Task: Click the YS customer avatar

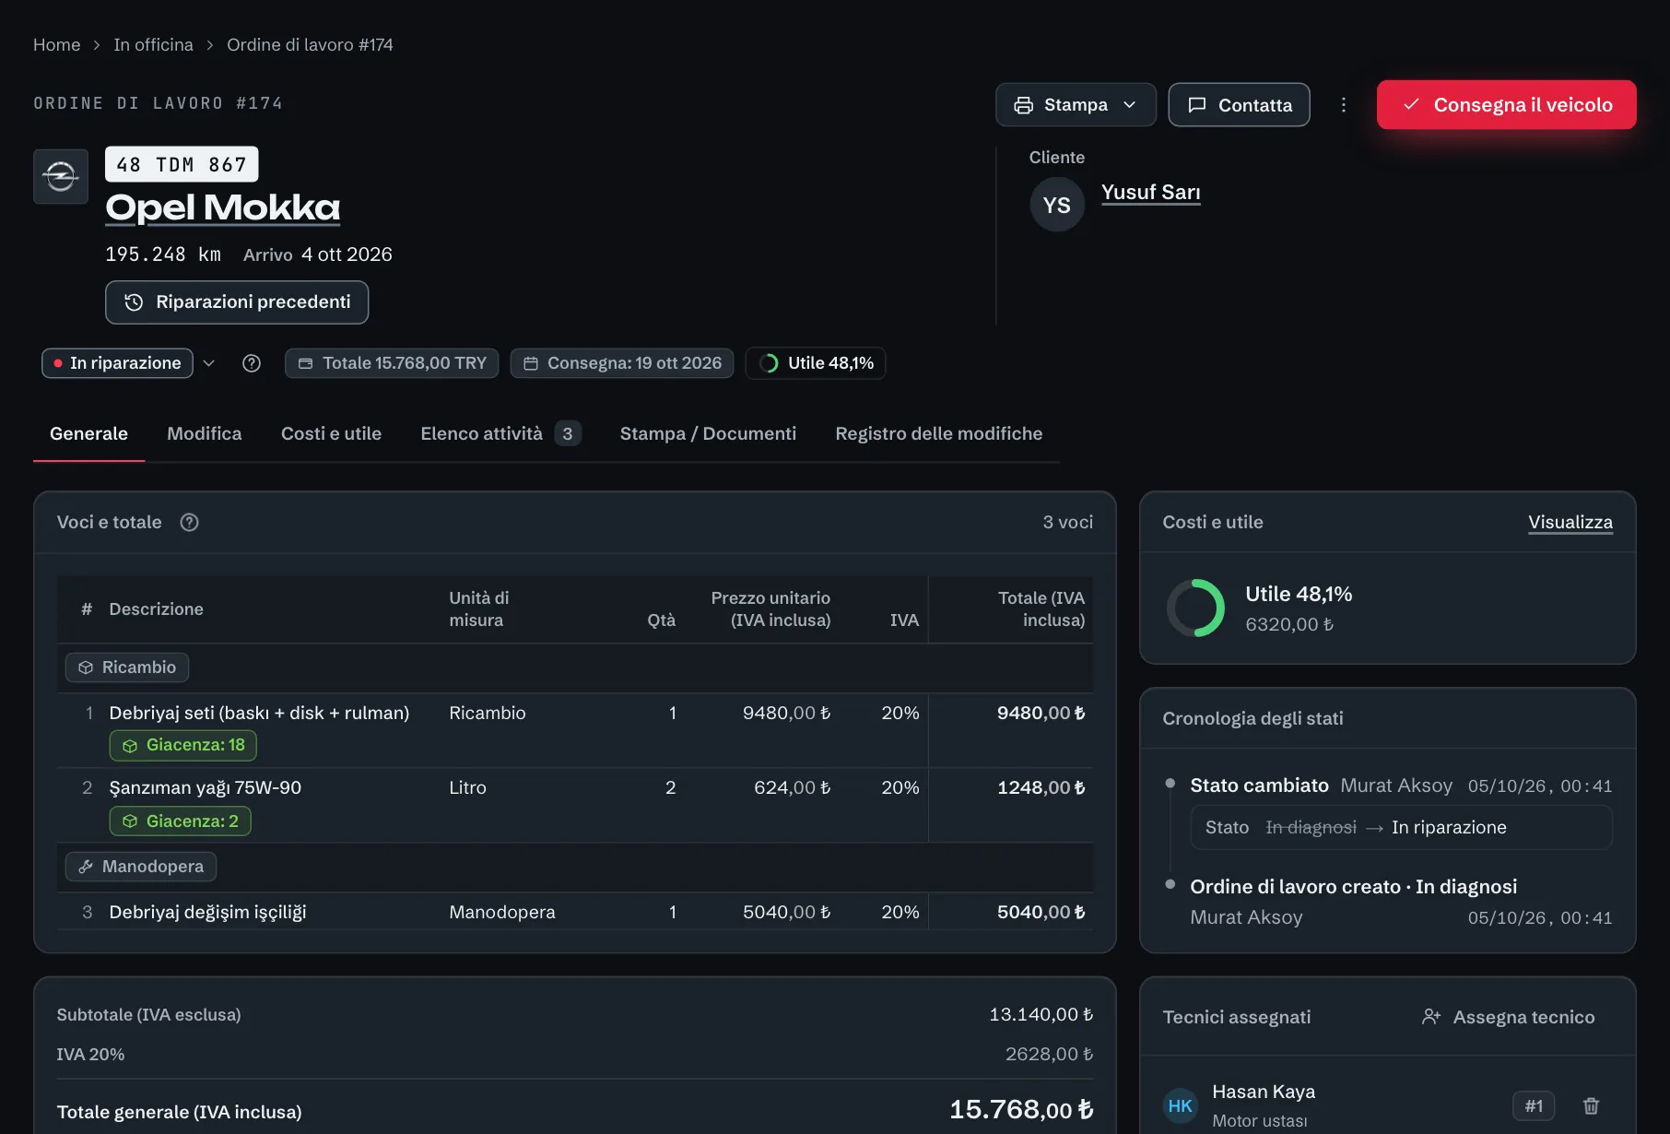Action: click(x=1057, y=205)
